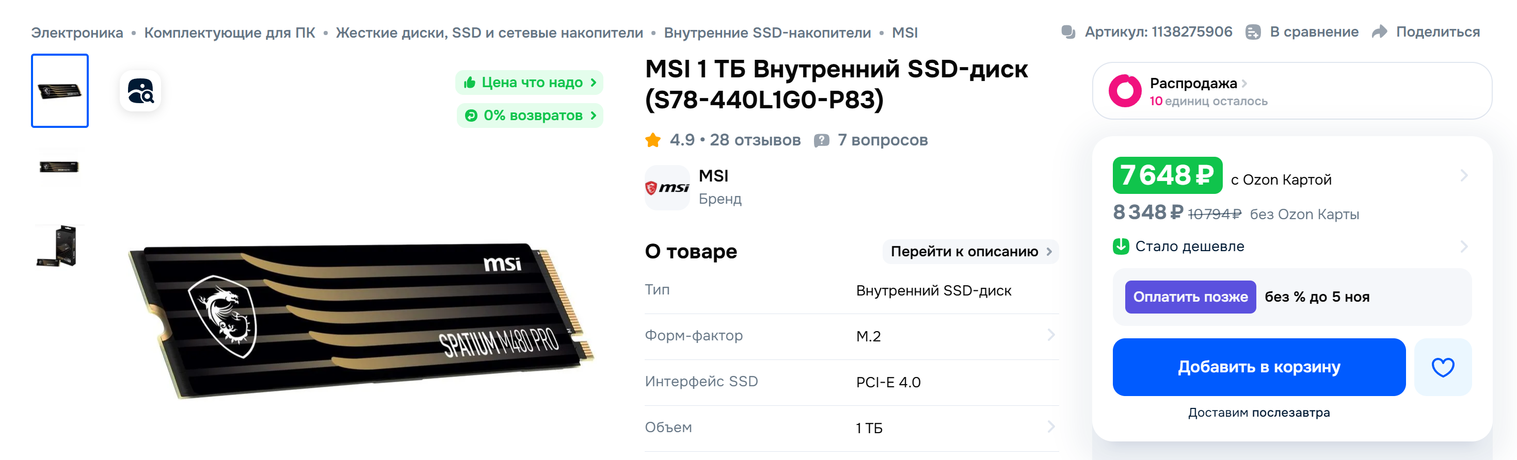Screen dimensions: 1517x460
Task: Expand the Ozon Card price details chevron
Action: point(1463,175)
